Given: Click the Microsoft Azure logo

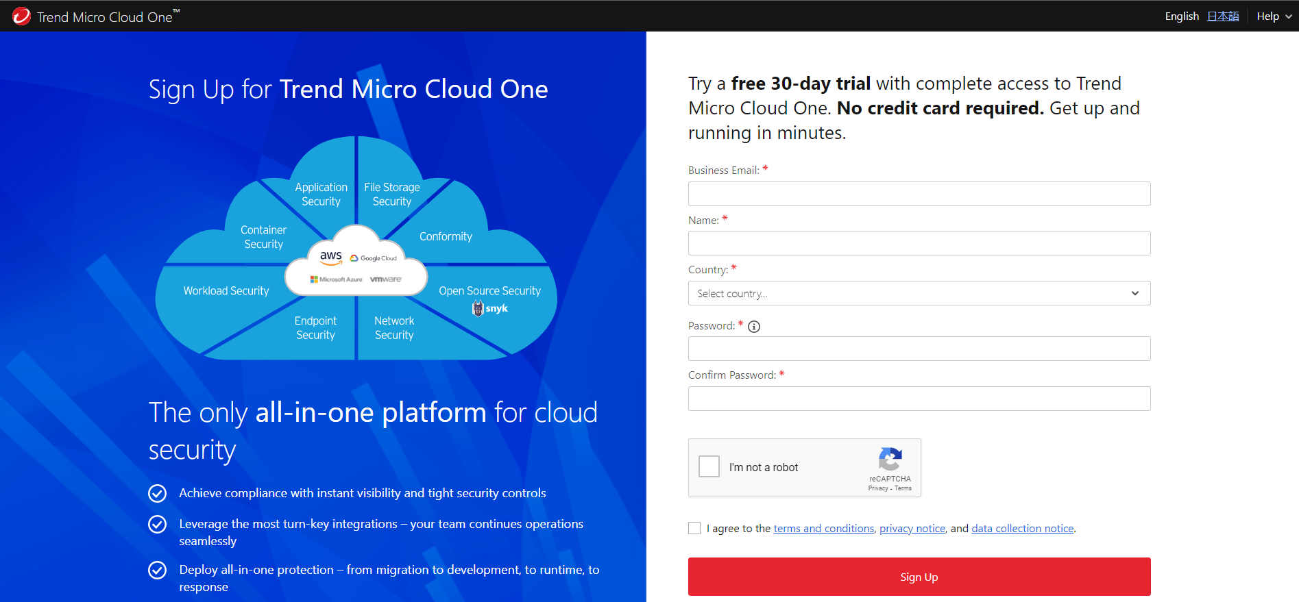Looking at the screenshot, I should pyautogui.click(x=336, y=279).
